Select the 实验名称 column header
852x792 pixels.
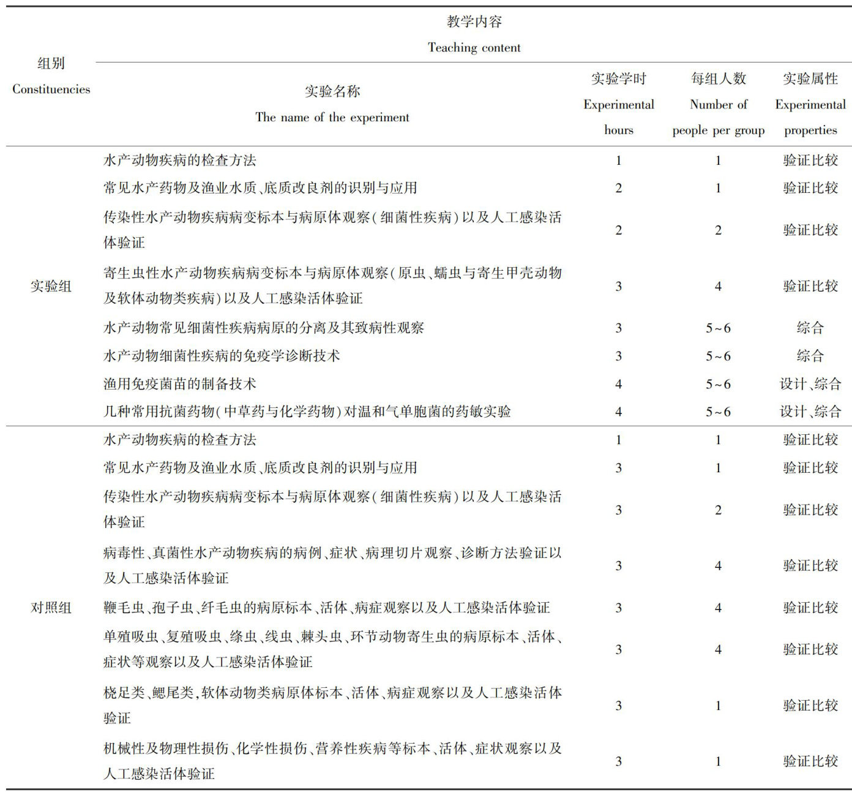[x=332, y=104]
